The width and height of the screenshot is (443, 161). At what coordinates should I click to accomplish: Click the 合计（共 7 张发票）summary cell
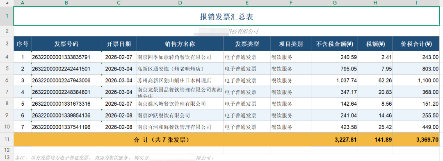pyautogui.click(x=162, y=139)
